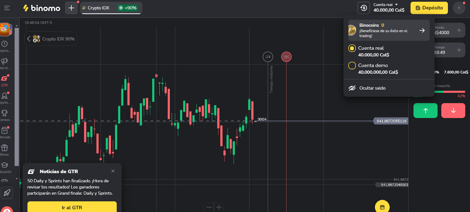Open the hamburger main menu
The width and height of the screenshot is (470, 212).
[x=7, y=8]
